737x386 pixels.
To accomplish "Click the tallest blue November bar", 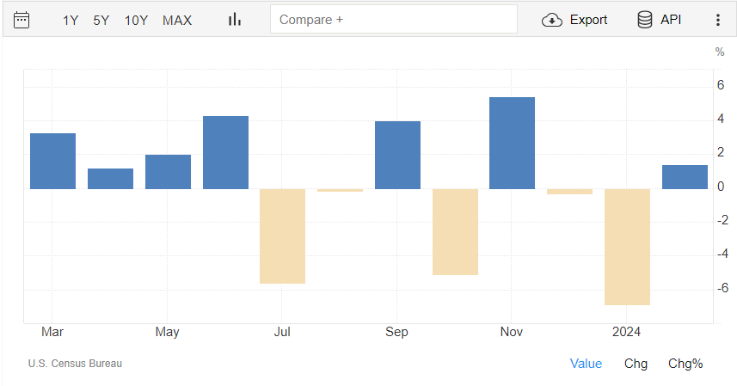I will pyautogui.click(x=512, y=143).
